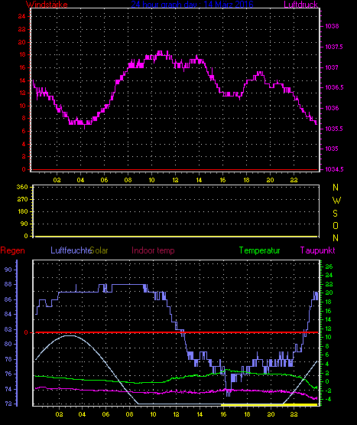Select the Luftfeuchte legend label
The image size is (357, 425).
click(x=71, y=250)
